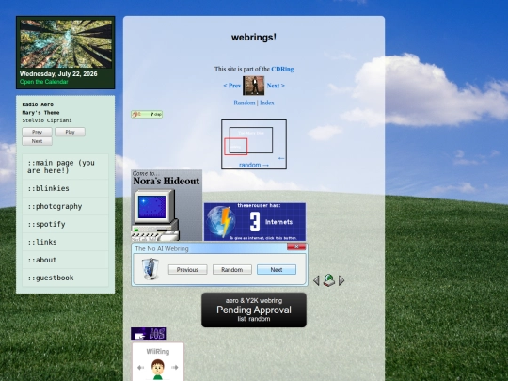
Task: Go to CDRing < Prev site
Action: [x=232, y=86]
